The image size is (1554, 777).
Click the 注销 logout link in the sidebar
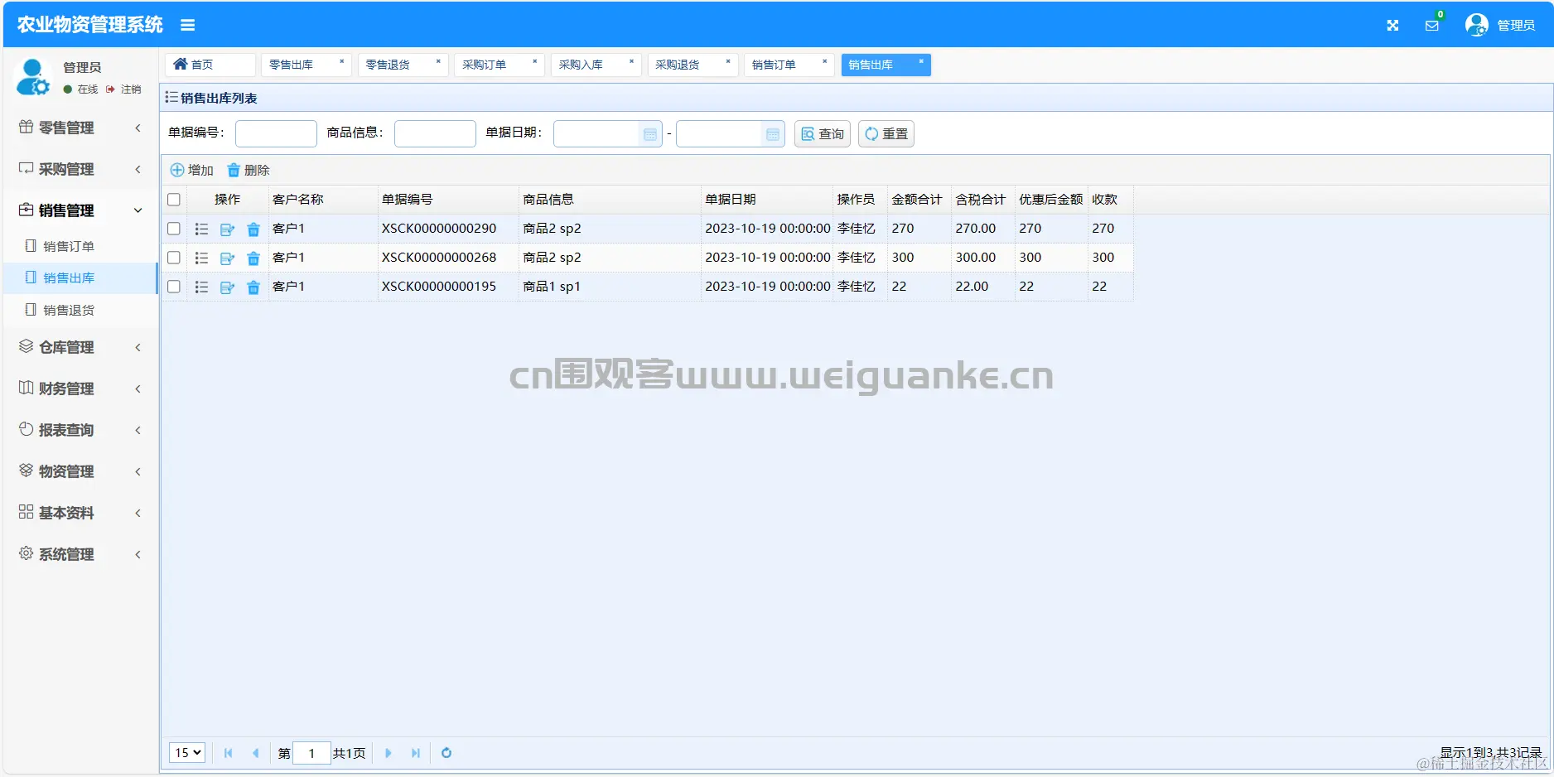(x=123, y=89)
